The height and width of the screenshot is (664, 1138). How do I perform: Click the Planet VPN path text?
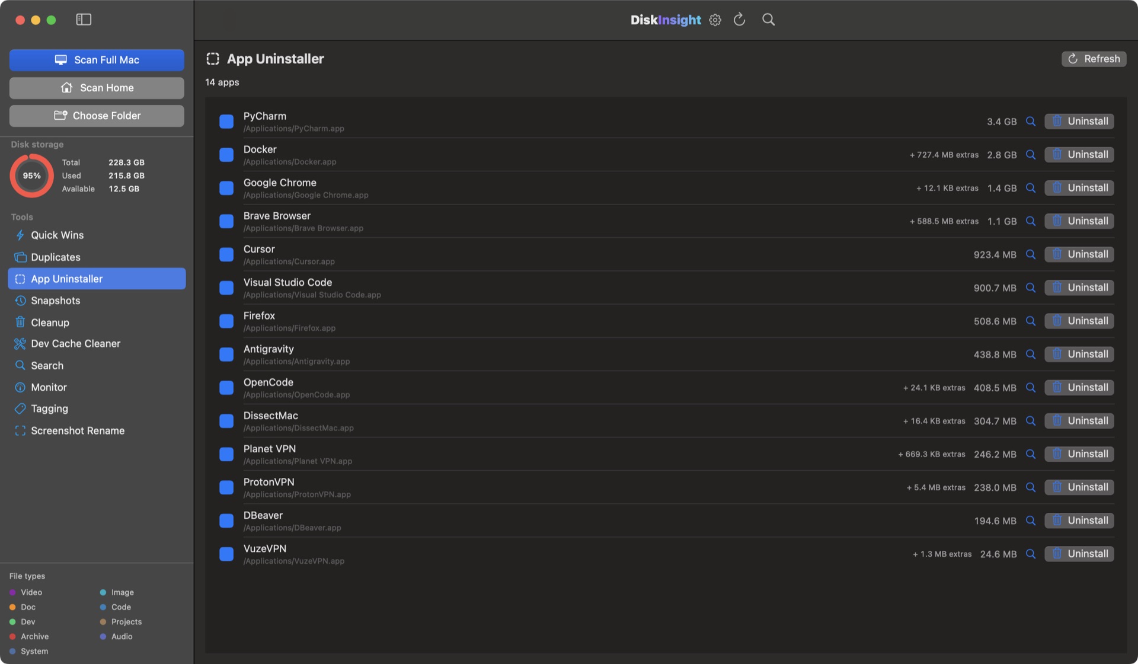coord(298,461)
